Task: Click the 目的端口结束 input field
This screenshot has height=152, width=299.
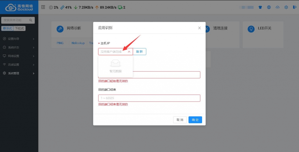Action: coord(149,98)
